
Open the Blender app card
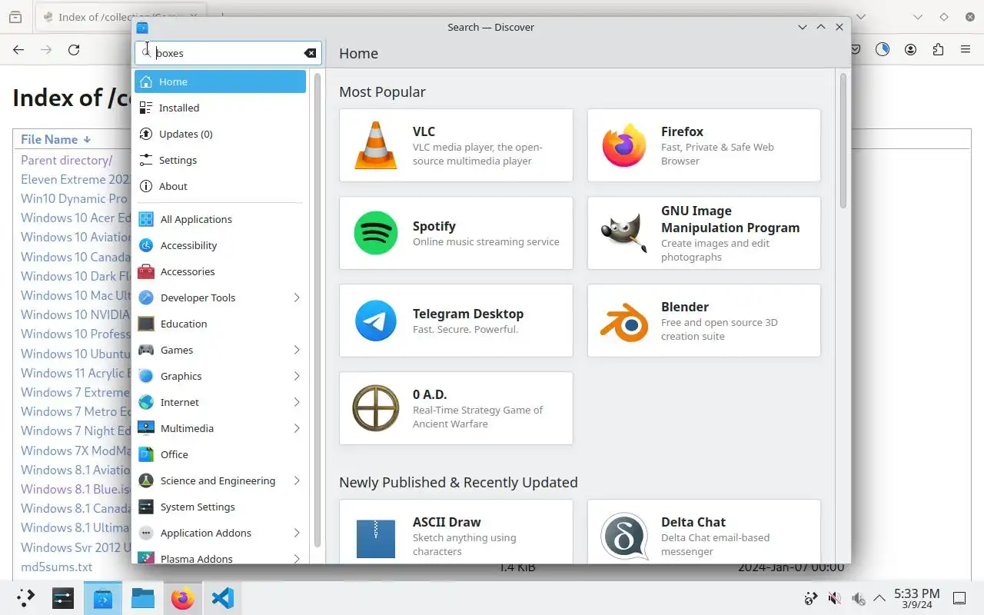704,321
